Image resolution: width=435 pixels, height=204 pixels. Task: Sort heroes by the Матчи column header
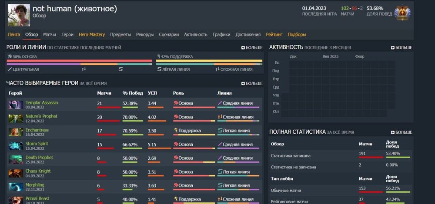click(104, 93)
